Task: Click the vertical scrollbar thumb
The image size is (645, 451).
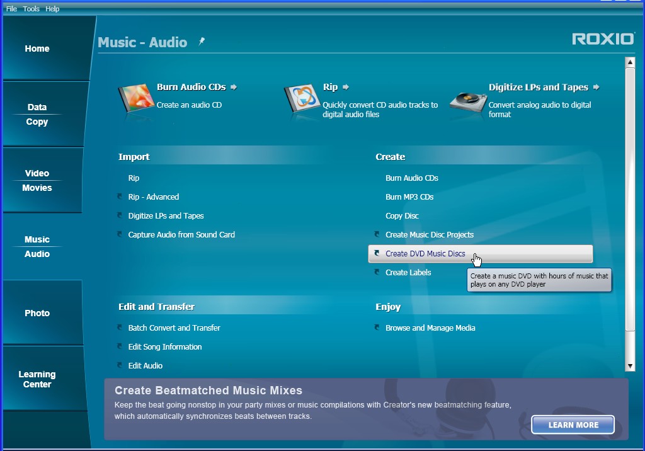Action: pos(630,200)
